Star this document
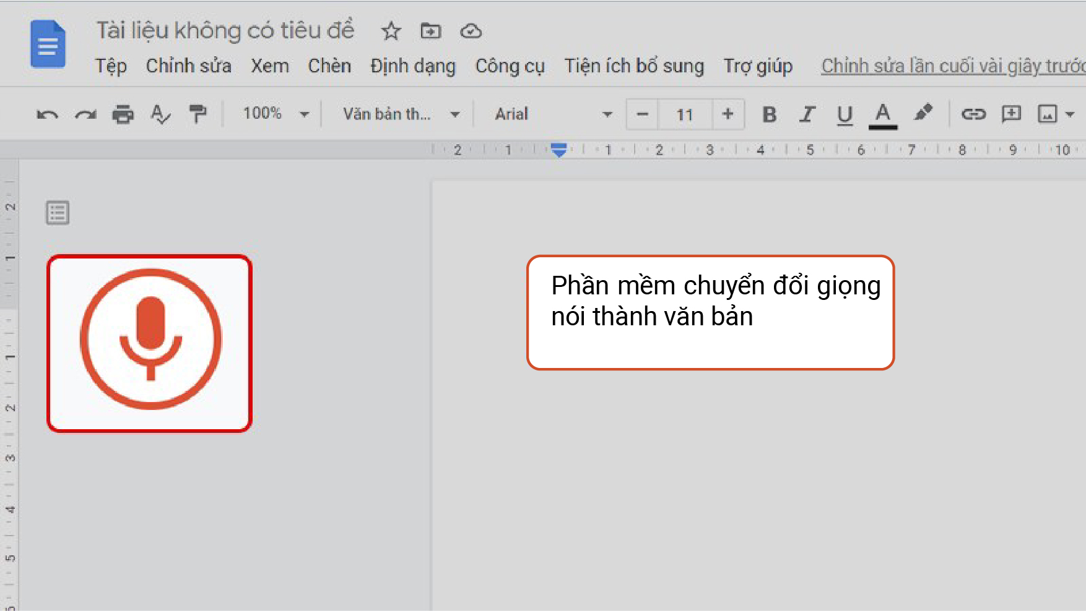This screenshot has height=611, width=1086. click(391, 31)
